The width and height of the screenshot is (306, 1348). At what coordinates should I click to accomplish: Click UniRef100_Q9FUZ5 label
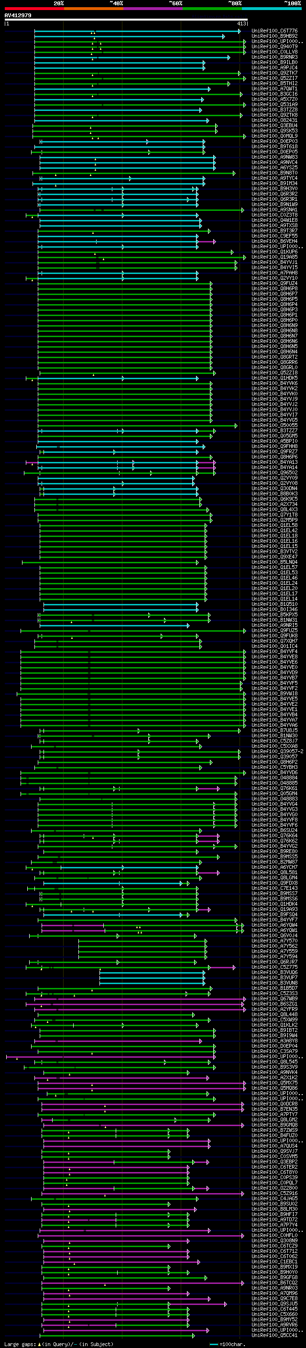click(274, 631)
